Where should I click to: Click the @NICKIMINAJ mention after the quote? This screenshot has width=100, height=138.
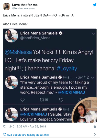point(71,93)
